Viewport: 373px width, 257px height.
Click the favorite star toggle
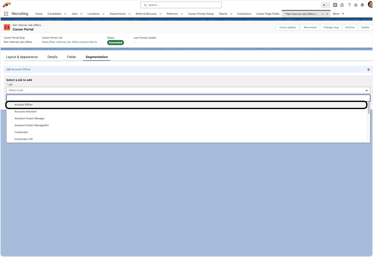pyautogui.click(x=325, y=5)
